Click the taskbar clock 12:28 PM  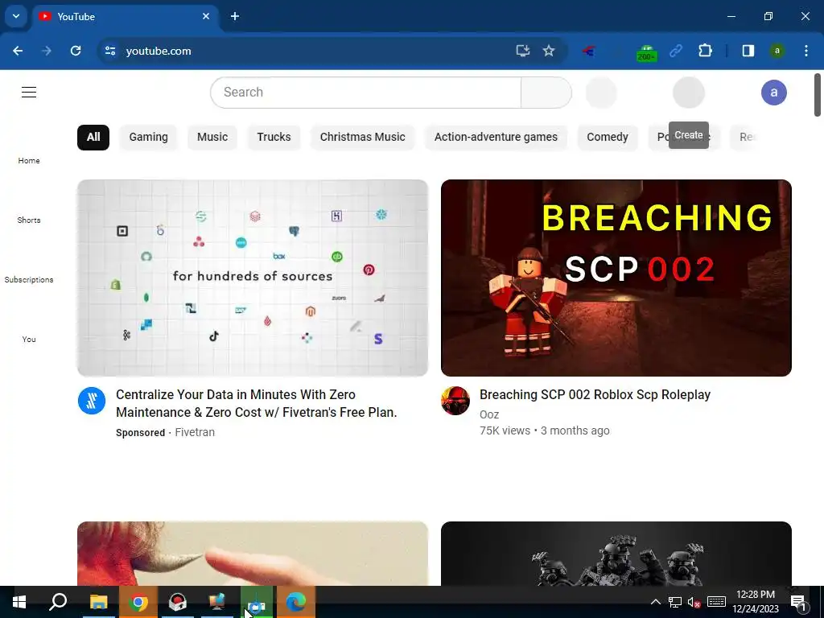coord(755,602)
